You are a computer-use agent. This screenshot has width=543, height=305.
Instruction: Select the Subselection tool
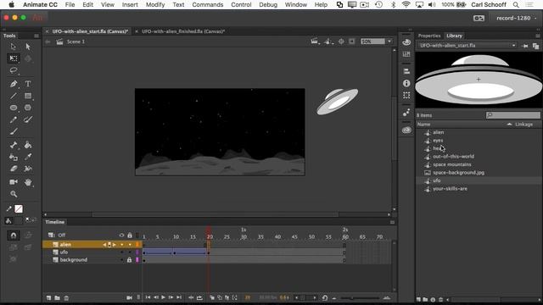[28, 47]
